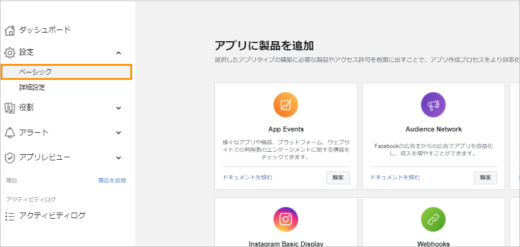Click the dashboard home icon
The height and width of the screenshot is (247, 520).
pyautogui.click(x=10, y=31)
